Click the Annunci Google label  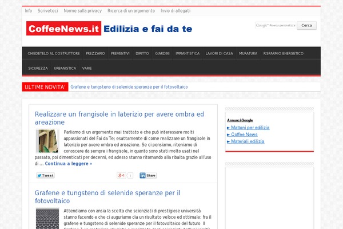(x=240, y=120)
